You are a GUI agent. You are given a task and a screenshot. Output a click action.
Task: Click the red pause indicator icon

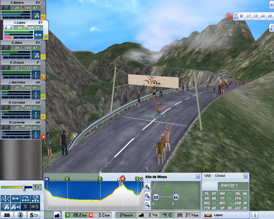228,16
